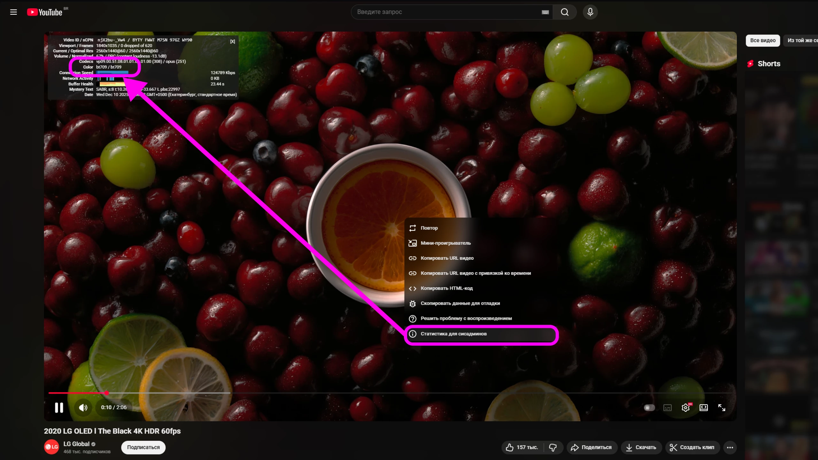818x460 pixels.
Task: Close the stats for nerds panel
Action: (x=233, y=42)
